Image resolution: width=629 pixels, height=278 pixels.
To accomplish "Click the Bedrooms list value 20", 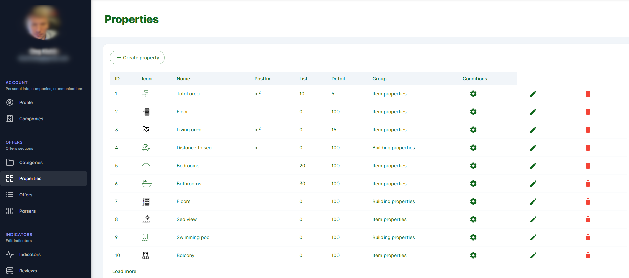I will [x=302, y=166].
